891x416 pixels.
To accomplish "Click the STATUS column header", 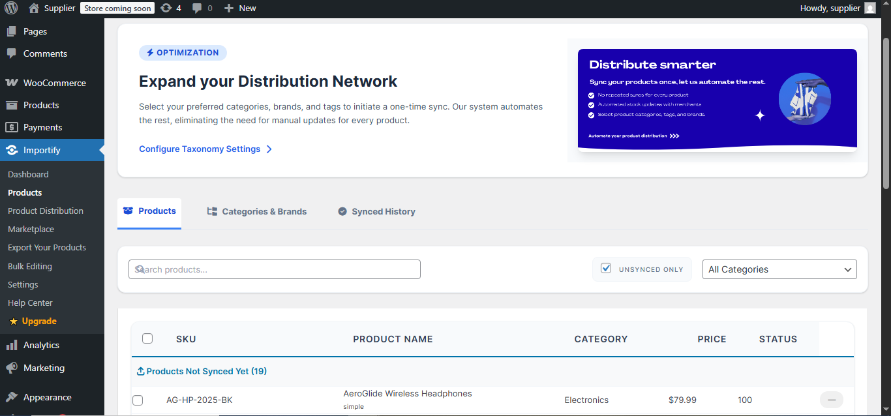I will tap(778, 339).
